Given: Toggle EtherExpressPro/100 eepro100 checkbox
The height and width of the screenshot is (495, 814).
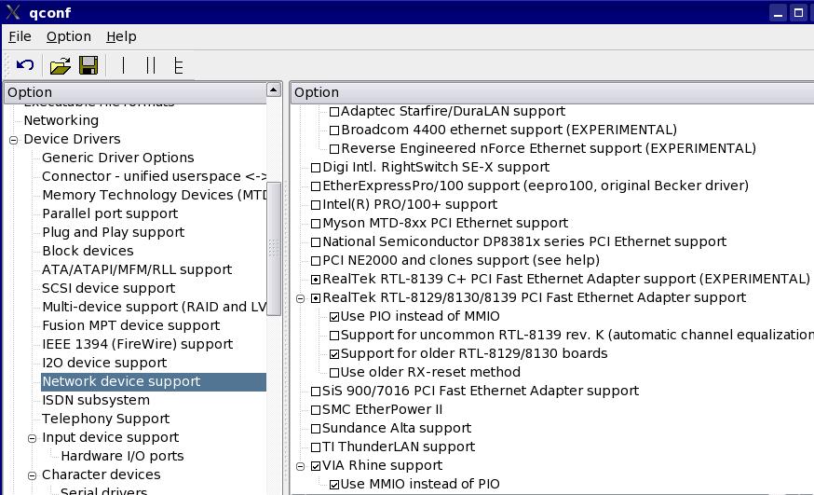Looking at the screenshot, I should [x=316, y=186].
